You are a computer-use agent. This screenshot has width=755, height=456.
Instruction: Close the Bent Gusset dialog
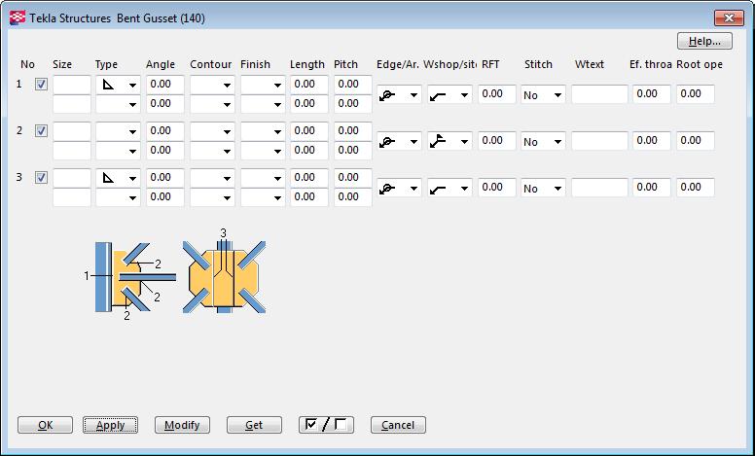[x=729, y=18]
